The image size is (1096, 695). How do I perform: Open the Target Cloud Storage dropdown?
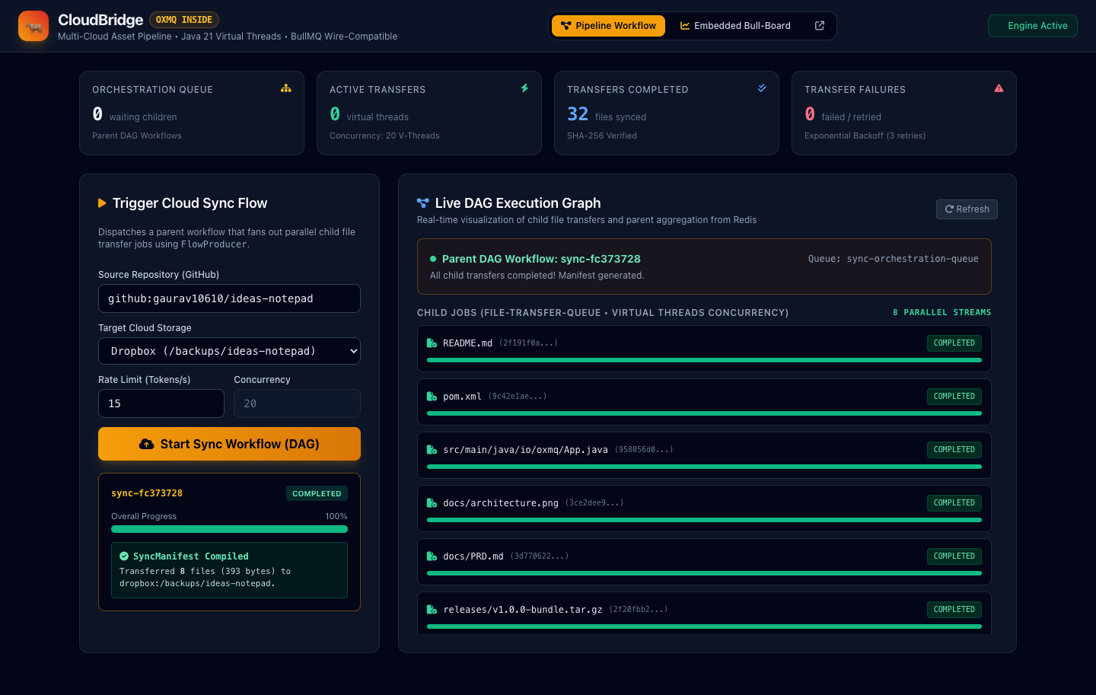pos(229,351)
